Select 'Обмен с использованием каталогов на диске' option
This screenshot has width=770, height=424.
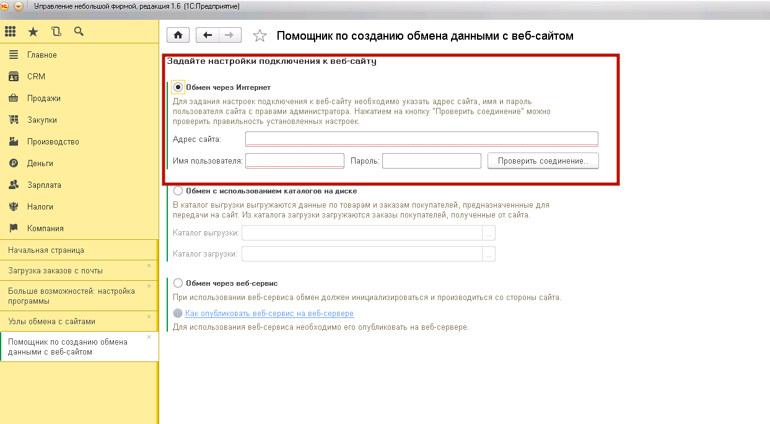tap(178, 191)
